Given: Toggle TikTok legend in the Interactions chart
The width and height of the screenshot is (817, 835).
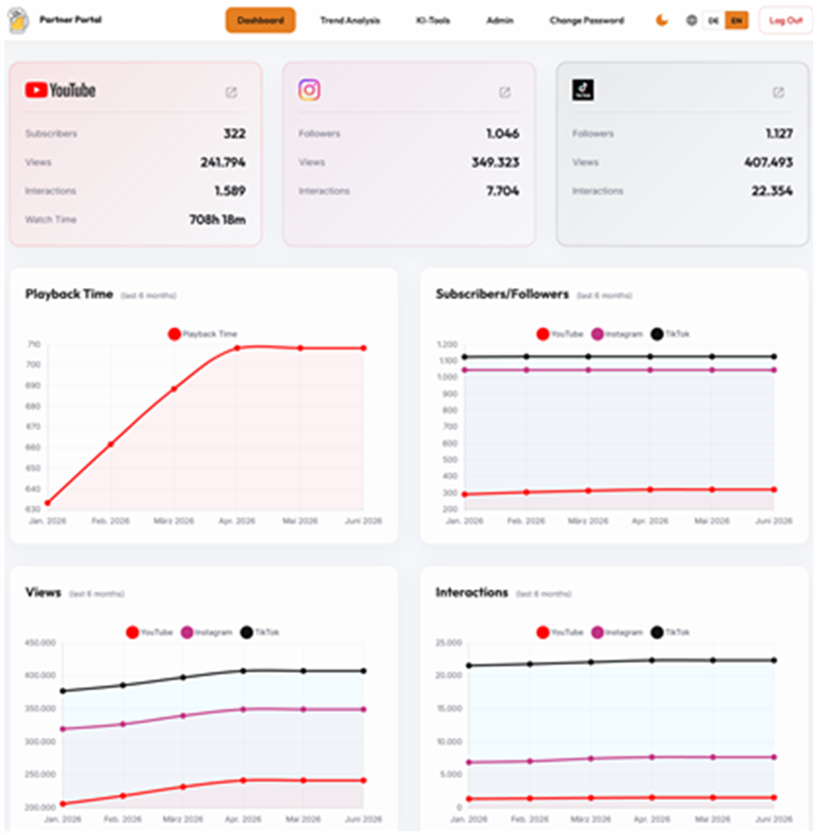Looking at the screenshot, I should 670,632.
